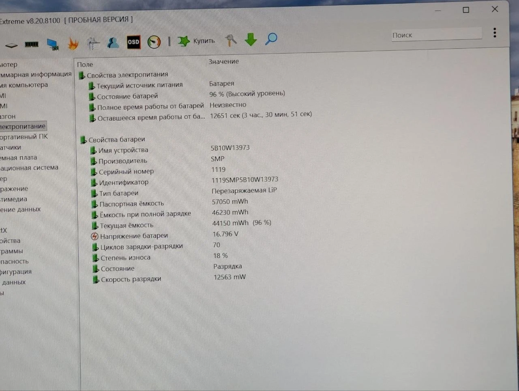Click the blue magnifier toolbar icon
Viewport: 519px width, 391px height.
click(x=271, y=39)
